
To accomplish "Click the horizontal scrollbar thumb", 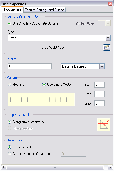I will [x=55, y=167].
